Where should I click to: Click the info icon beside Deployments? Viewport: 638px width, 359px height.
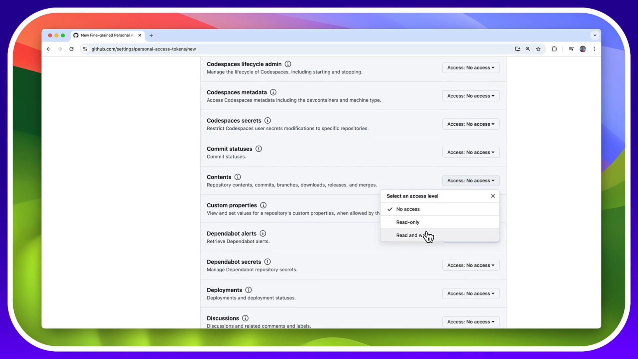249,290
